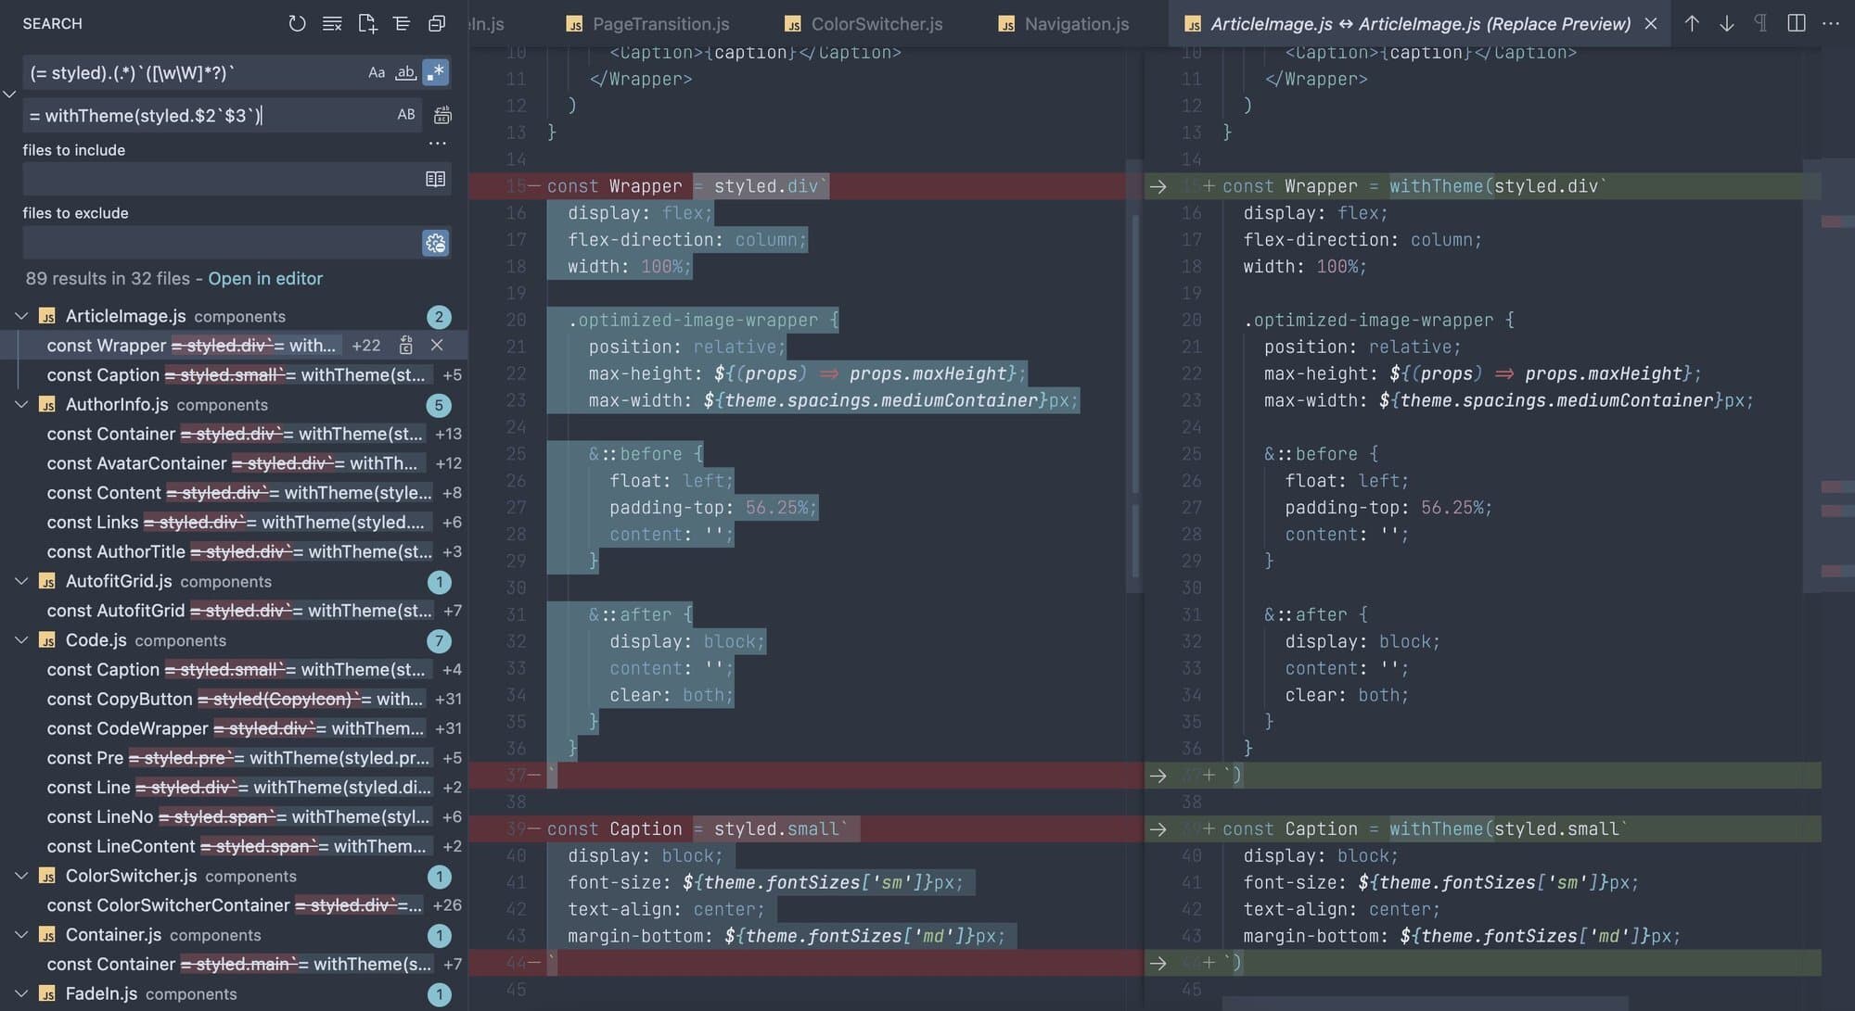The width and height of the screenshot is (1855, 1011).
Task: Click ArticleImage.js JS file icon in results
Action: click(x=47, y=316)
